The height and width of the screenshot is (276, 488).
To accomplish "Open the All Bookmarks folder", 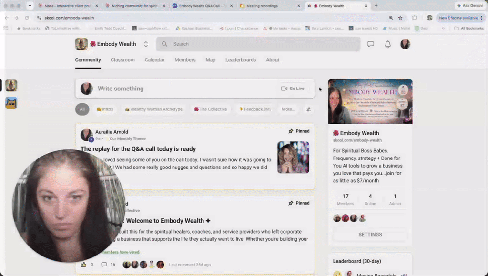I will click(x=469, y=28).
